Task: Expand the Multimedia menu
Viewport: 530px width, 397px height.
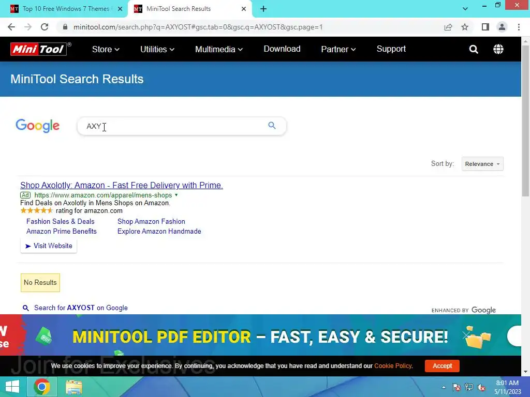Action: [219, 49]
